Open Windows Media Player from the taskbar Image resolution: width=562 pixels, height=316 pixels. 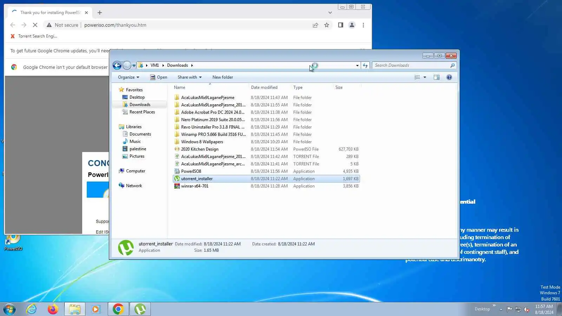[x=96, y=309]
